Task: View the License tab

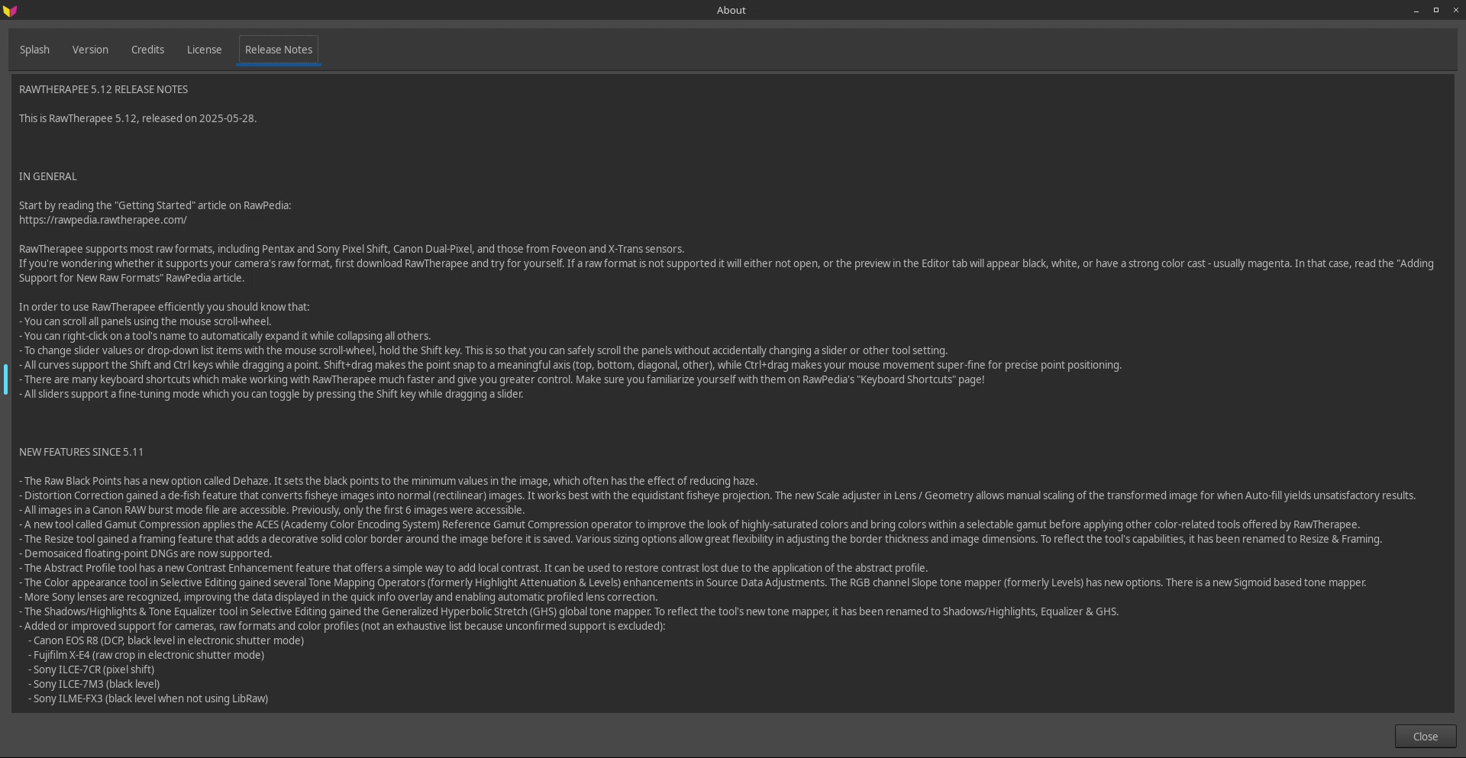Action: pyautogui.click(x=204, y=50)
